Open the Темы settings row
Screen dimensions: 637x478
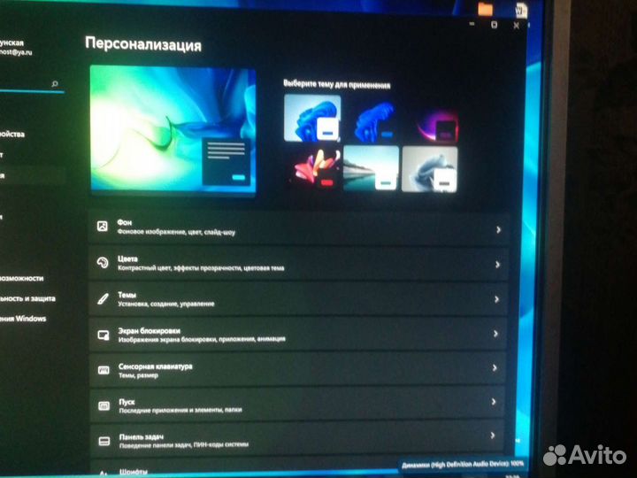[298, 298]
